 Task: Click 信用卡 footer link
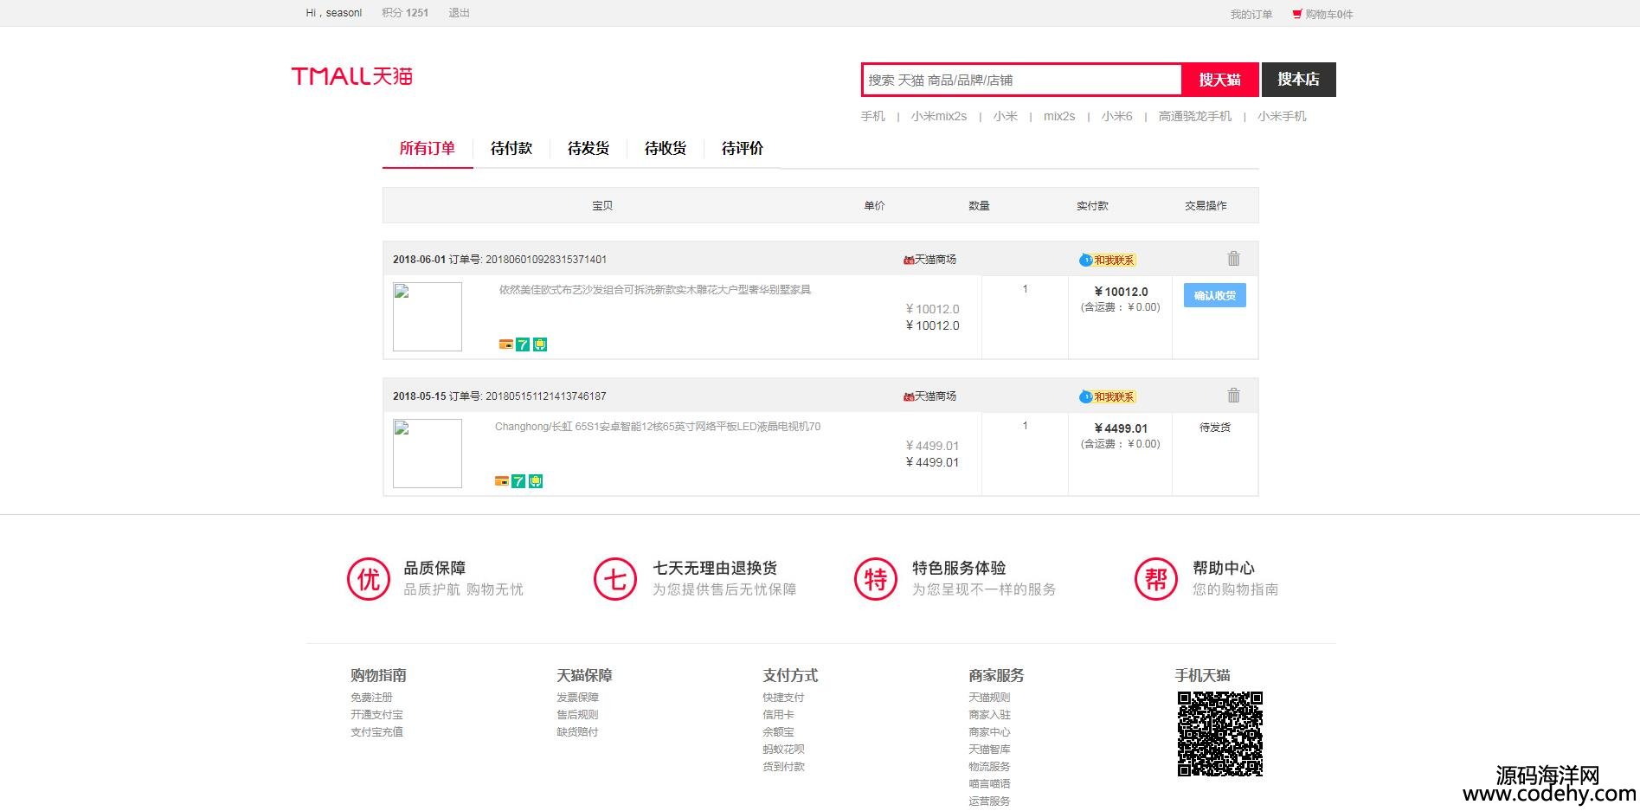(778, 715)
